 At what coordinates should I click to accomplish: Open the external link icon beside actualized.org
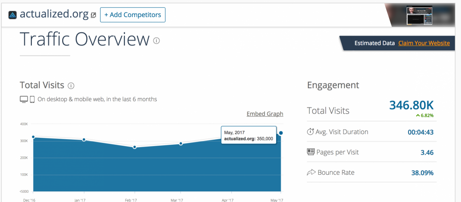[x=93, y=15]
